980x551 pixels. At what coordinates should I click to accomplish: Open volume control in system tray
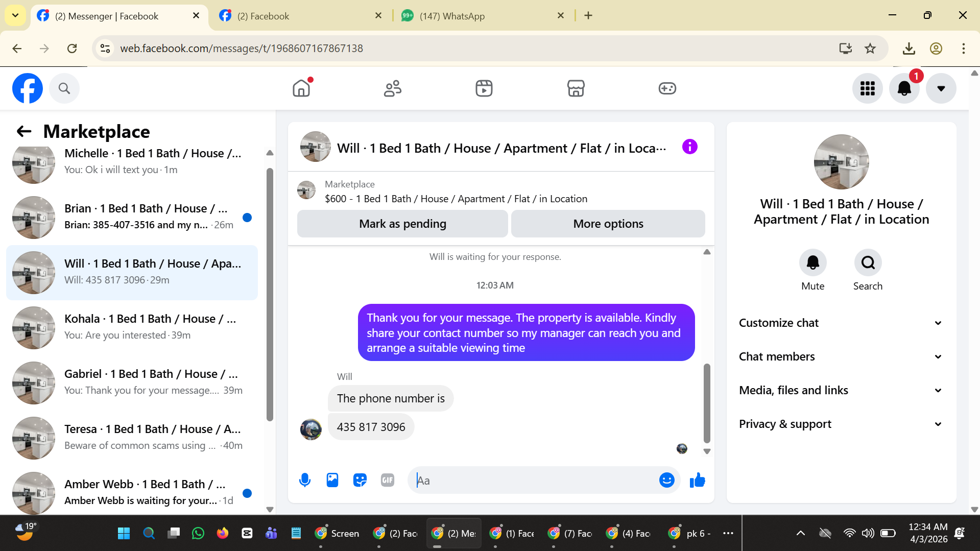click(x=868, y=533)
